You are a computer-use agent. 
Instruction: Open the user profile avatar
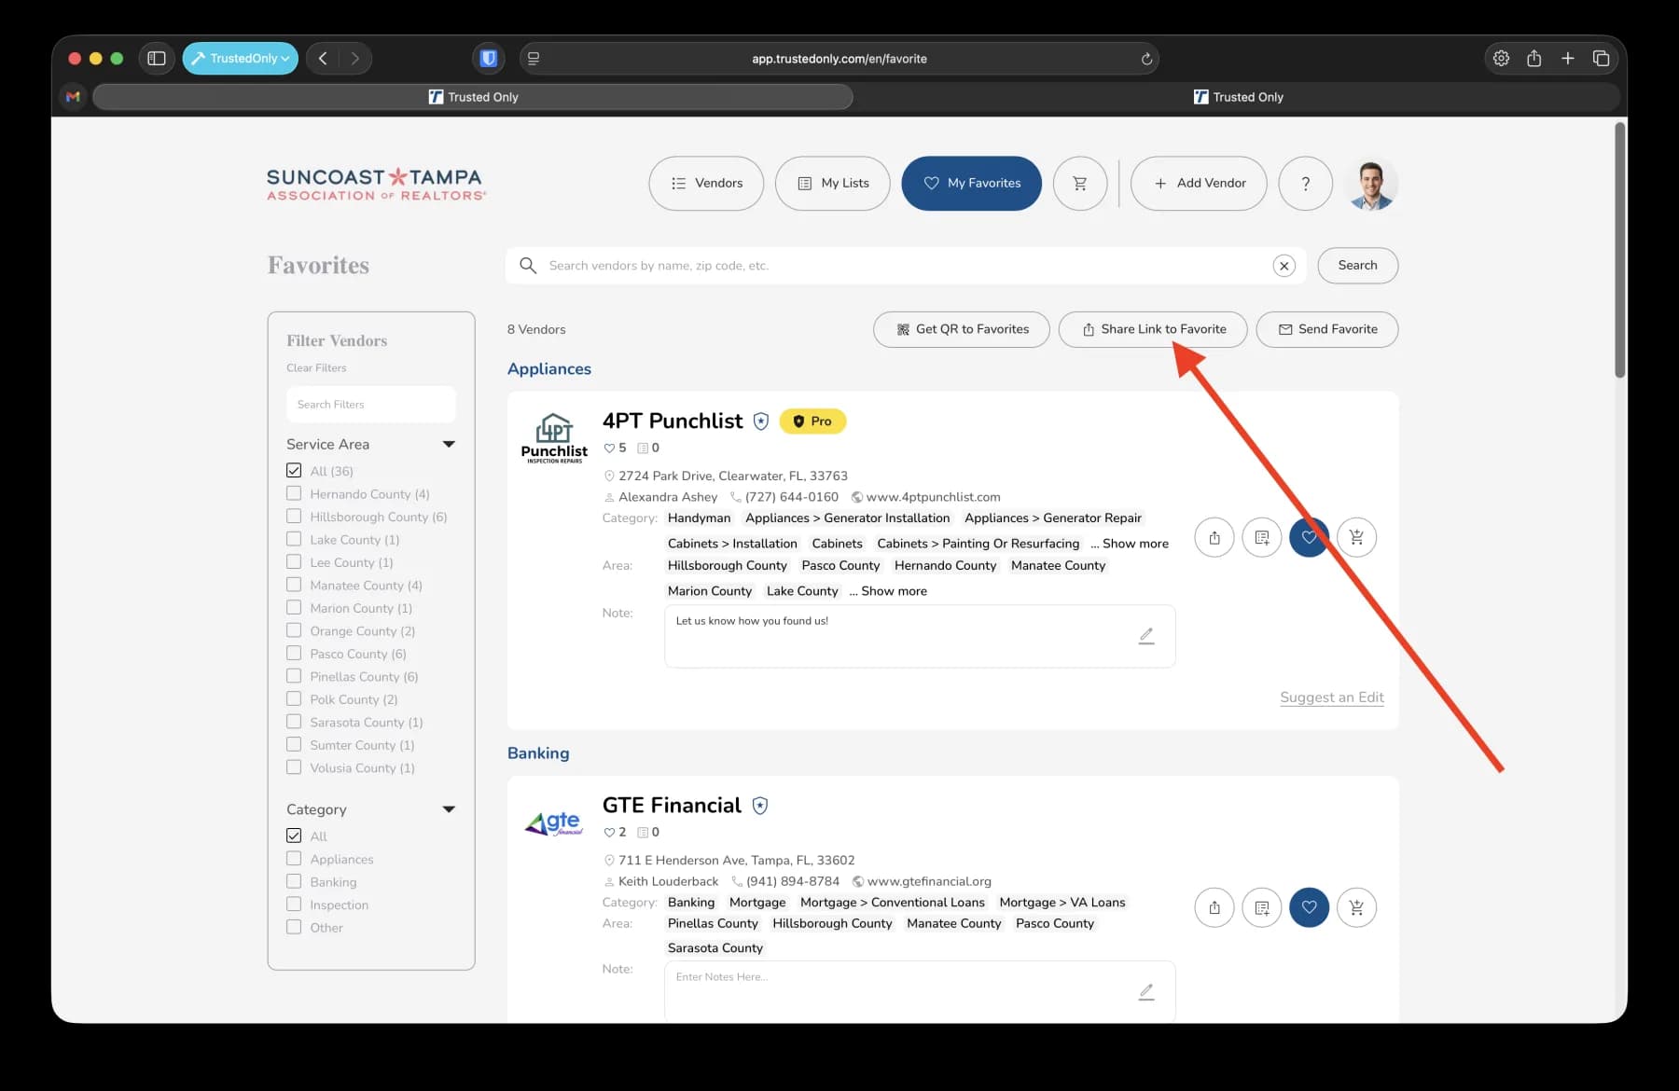(x=1370, y=184)
